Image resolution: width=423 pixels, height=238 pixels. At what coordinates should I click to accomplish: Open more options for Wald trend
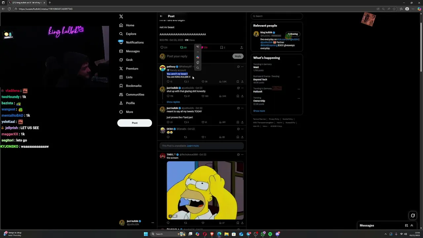click(x=299, y=65)
